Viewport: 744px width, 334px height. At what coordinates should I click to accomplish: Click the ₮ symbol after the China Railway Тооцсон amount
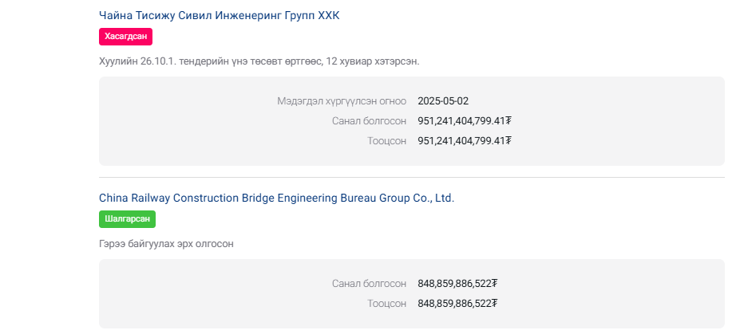(x=494, y=303)
